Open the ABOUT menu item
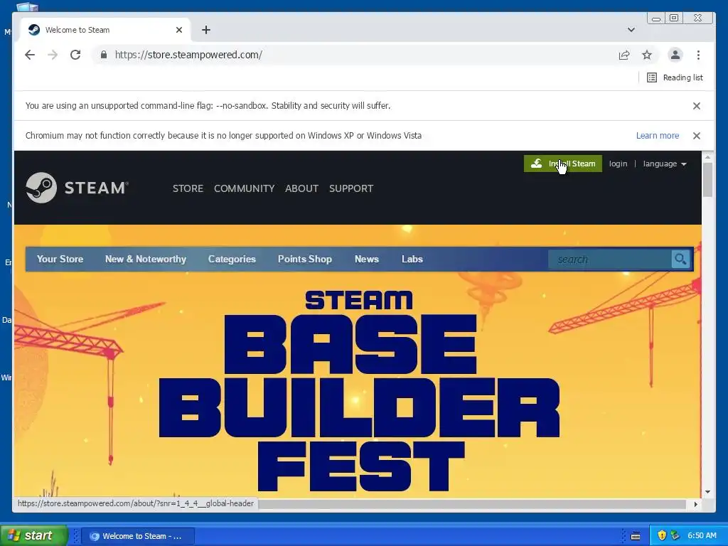The width and height of the screenshot is (728, 546). pyautogui.click(x=301, y=188)
